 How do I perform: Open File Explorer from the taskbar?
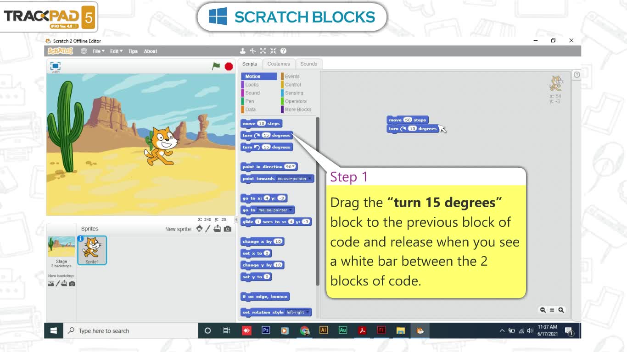(401, 330)
